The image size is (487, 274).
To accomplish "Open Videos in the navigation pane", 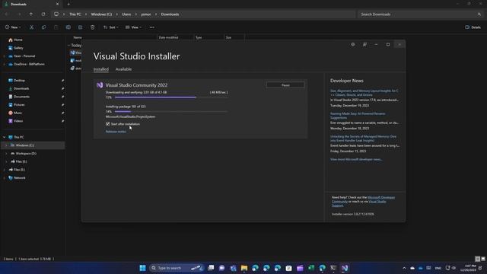I will pyautogui.click(x=18, y=121).
